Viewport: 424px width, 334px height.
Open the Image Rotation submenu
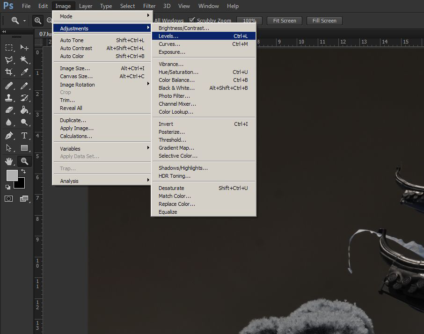point(102,85)
